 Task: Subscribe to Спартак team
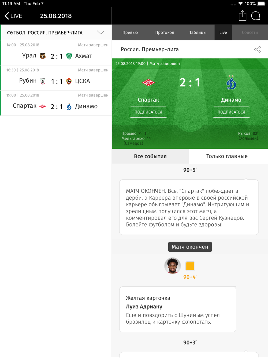pos(148,112)
